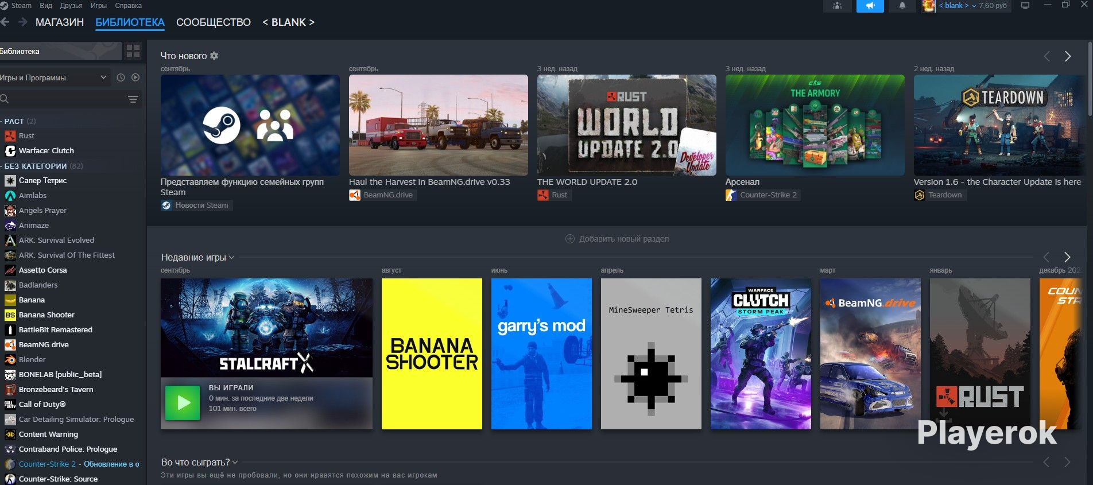
Task: Go forward with the right navigation arrow
Action: pyautogui.click(x=23, y=22)
